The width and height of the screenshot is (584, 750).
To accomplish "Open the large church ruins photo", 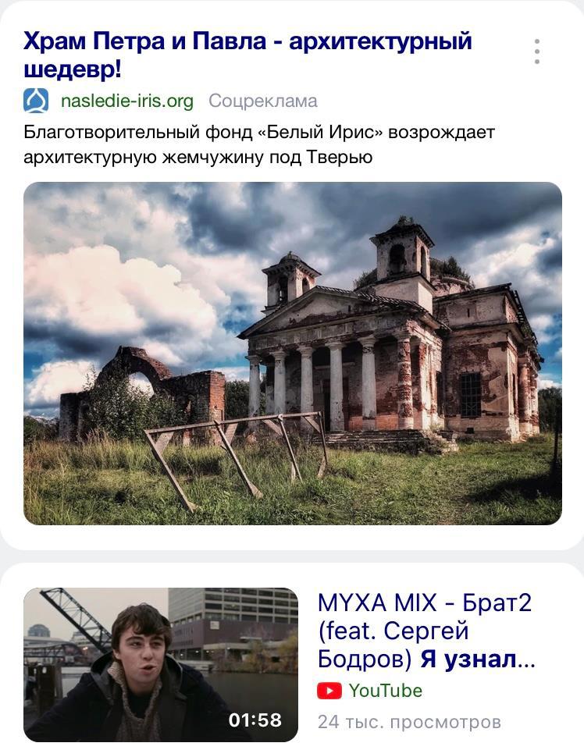I will click(293, 354).
